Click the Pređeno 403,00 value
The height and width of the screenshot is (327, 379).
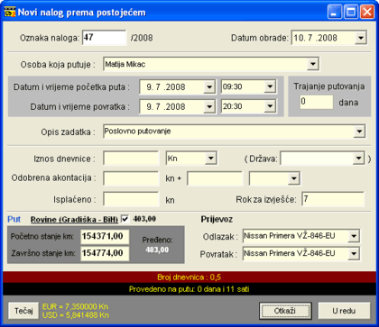click(157, 250)
